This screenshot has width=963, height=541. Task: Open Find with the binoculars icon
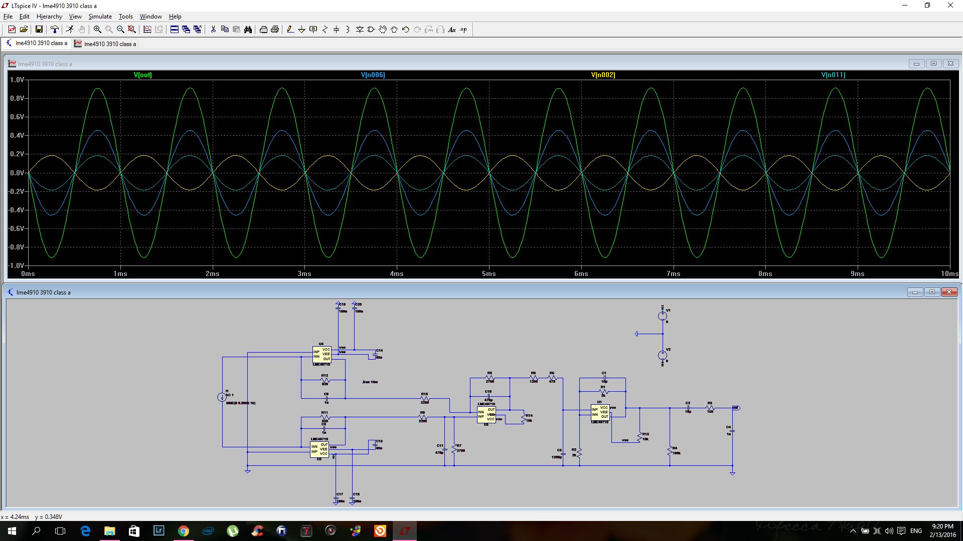(x=248, y=30)
